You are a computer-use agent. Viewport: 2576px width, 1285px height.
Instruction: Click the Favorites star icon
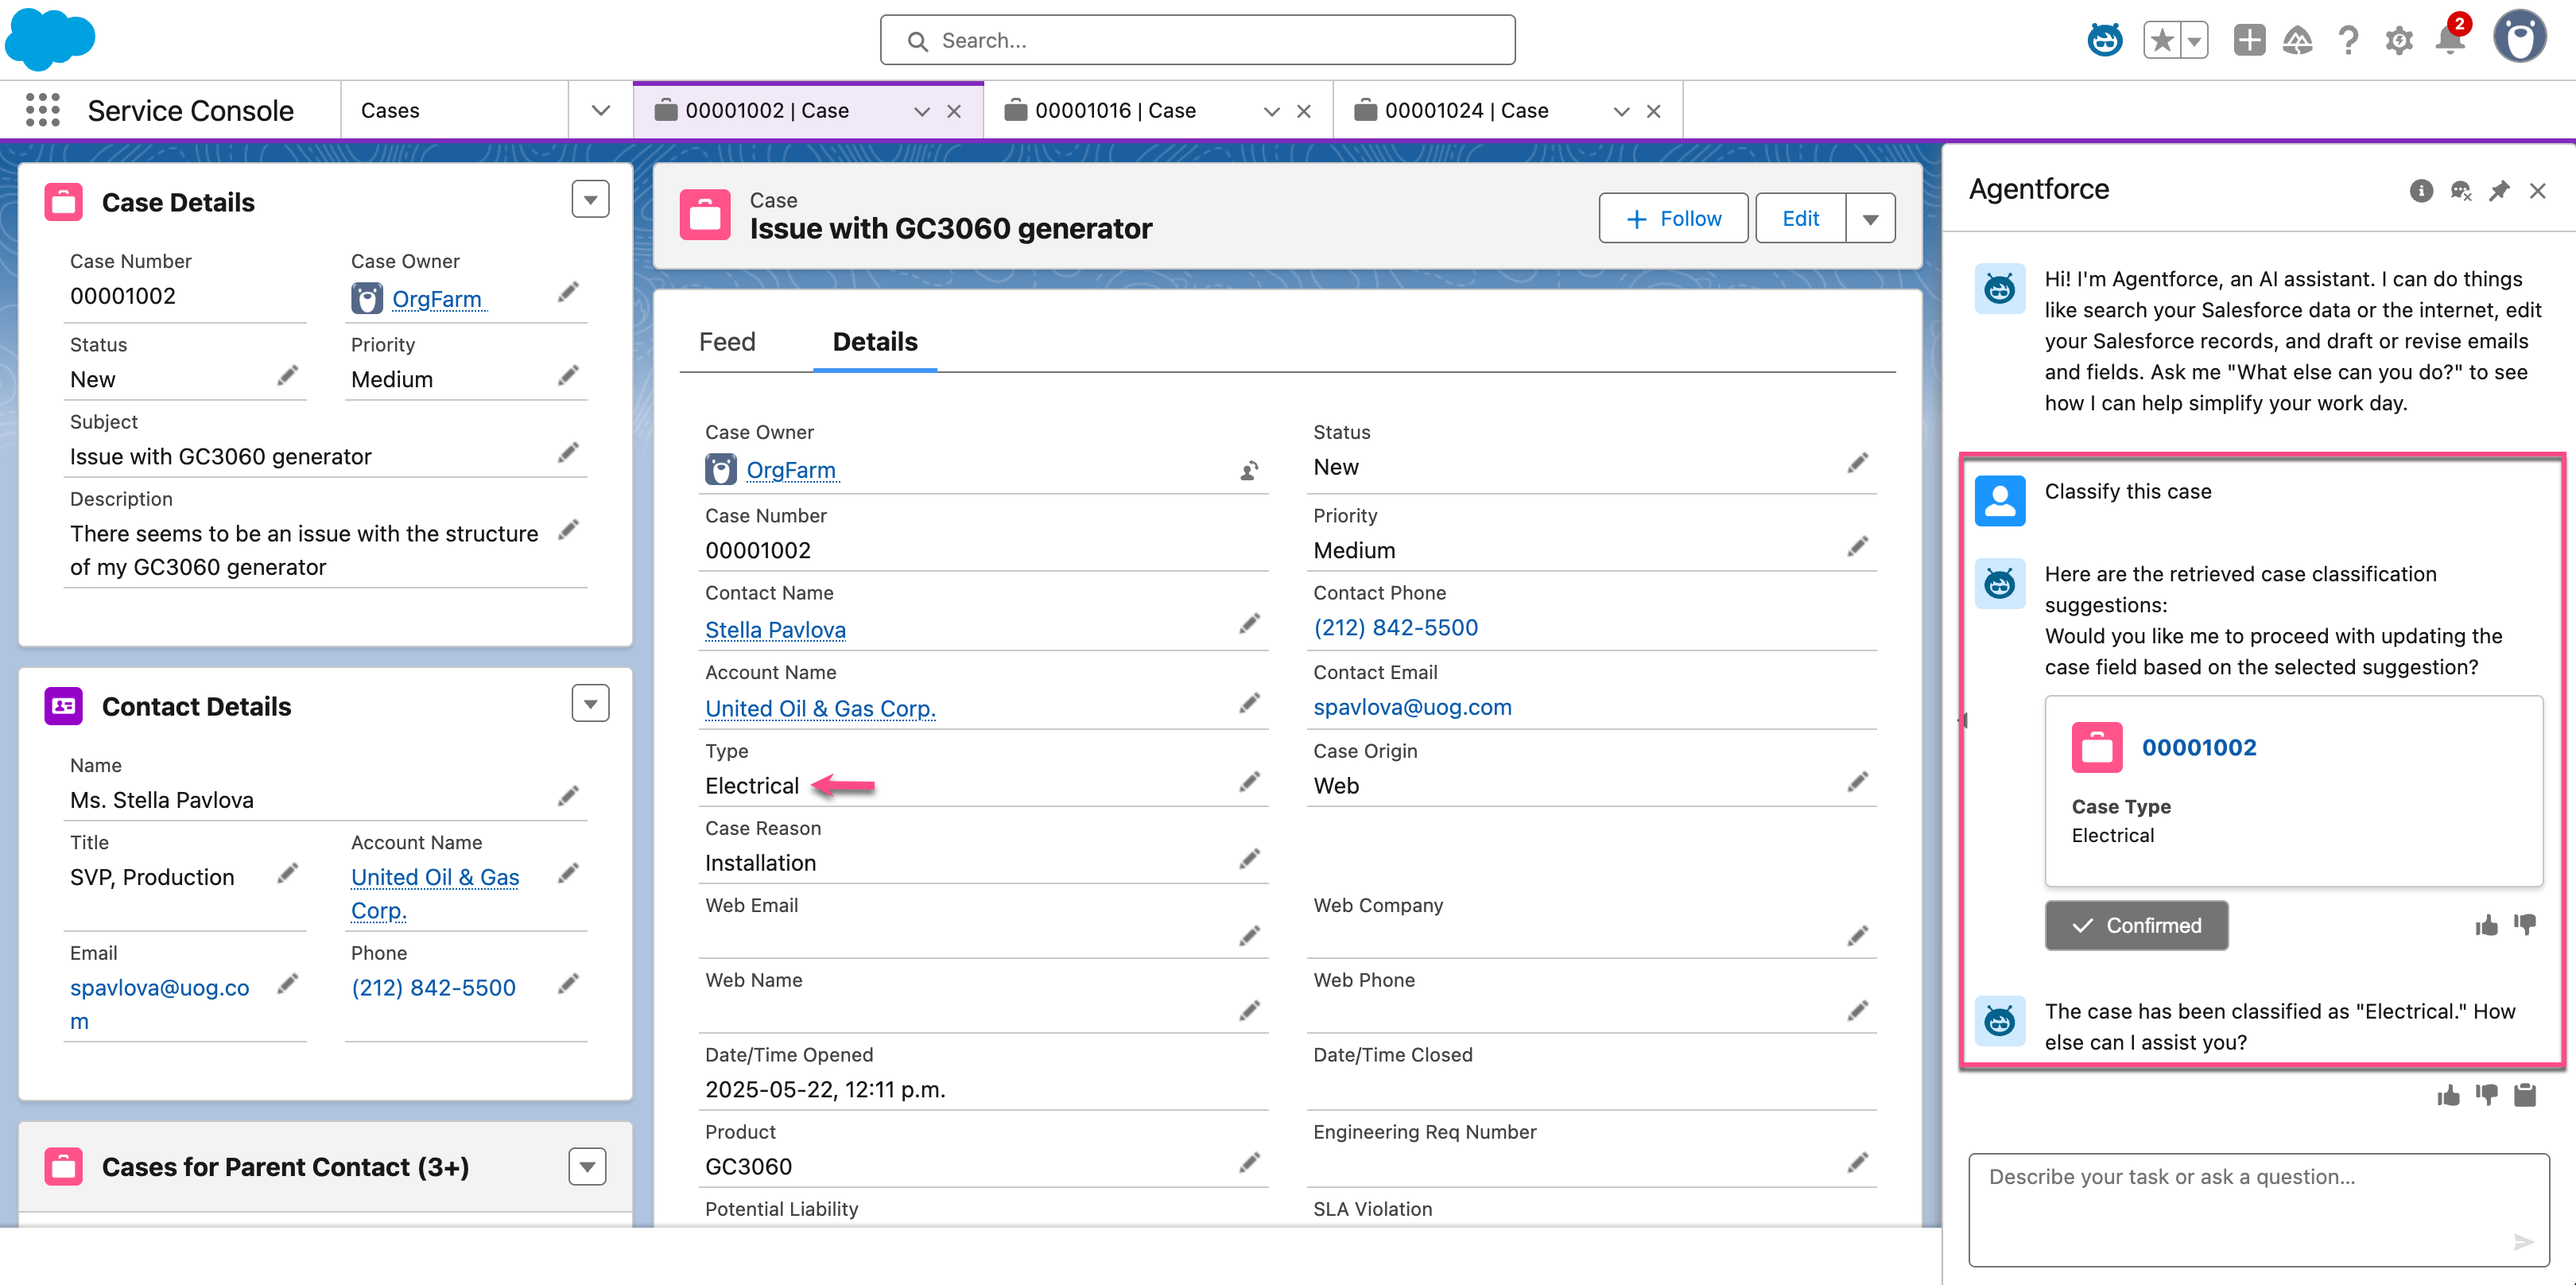tap(2162, 40)
